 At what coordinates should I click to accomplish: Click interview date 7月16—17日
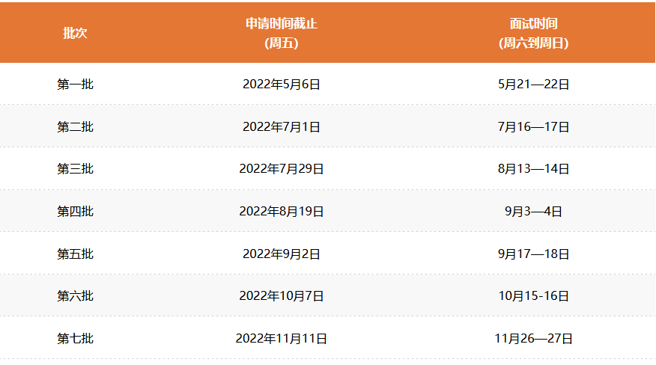click(x=533, y=127)
